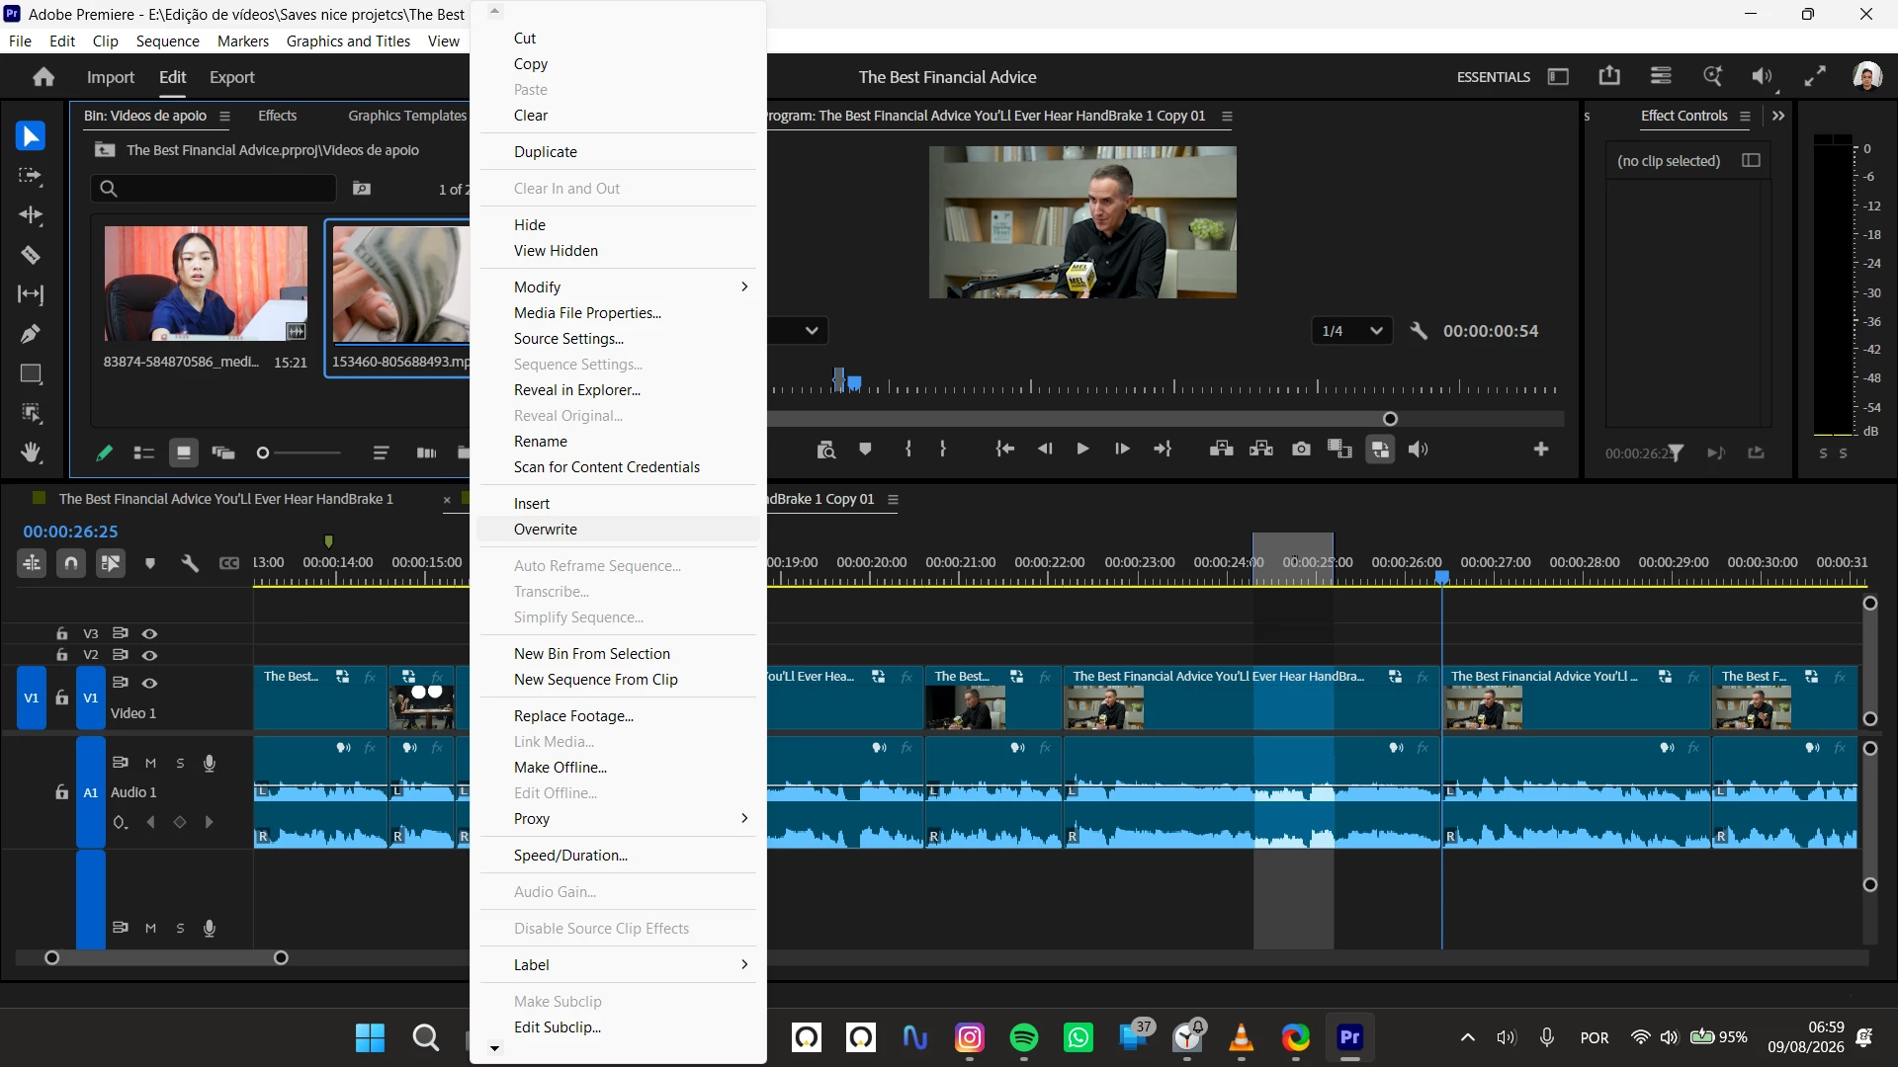Open Program monitor settings wrench
1898x1067 pixels.
pos(1419,331)
